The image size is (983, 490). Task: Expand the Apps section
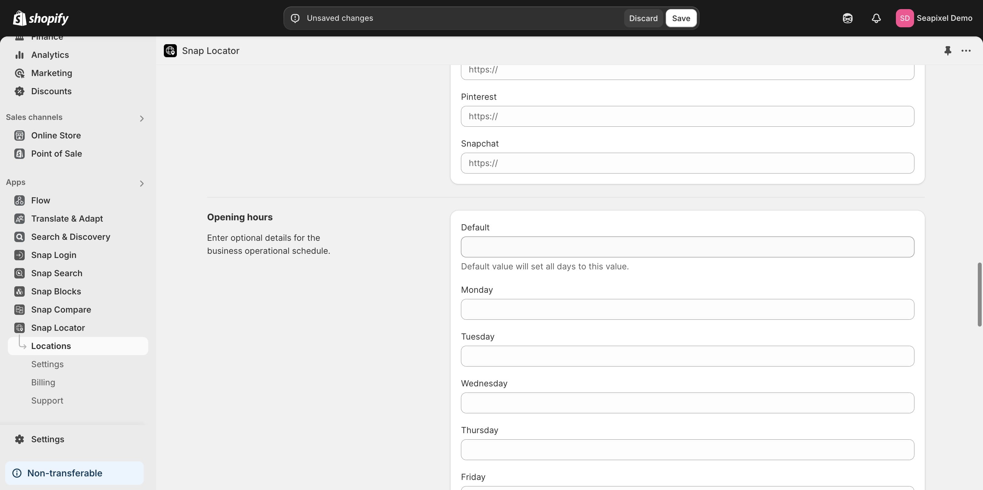click(x=142, y=183)
